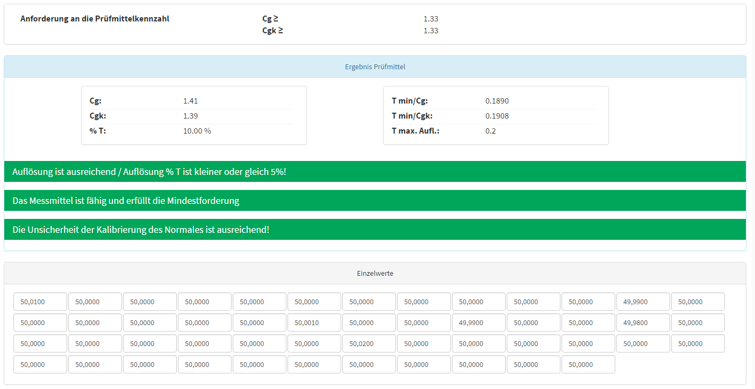Select the 10.00 % value
Viewport: 755px width, 389px height.
197,131
